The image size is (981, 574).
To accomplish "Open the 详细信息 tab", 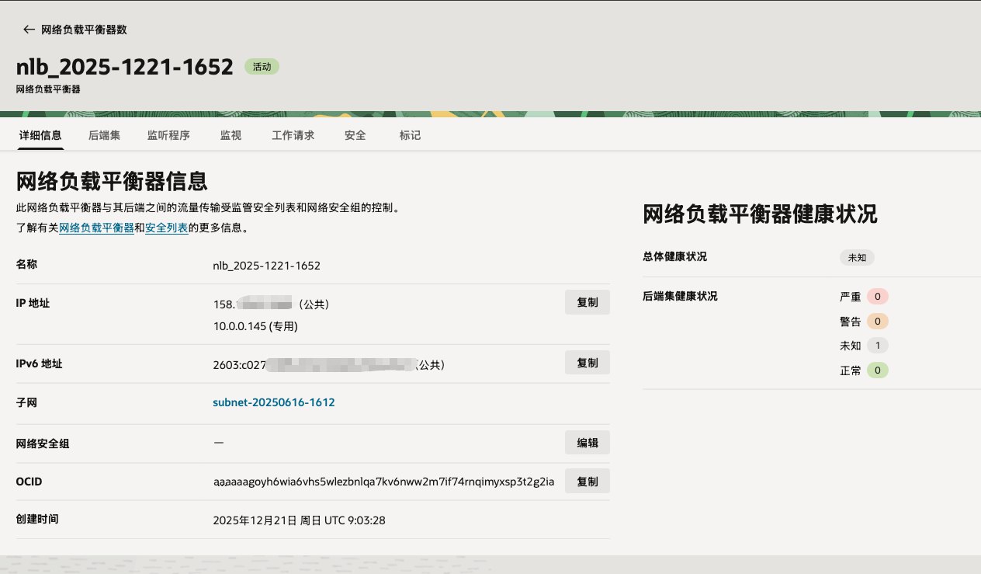I will pyautogui.click(x=40, y=135).
